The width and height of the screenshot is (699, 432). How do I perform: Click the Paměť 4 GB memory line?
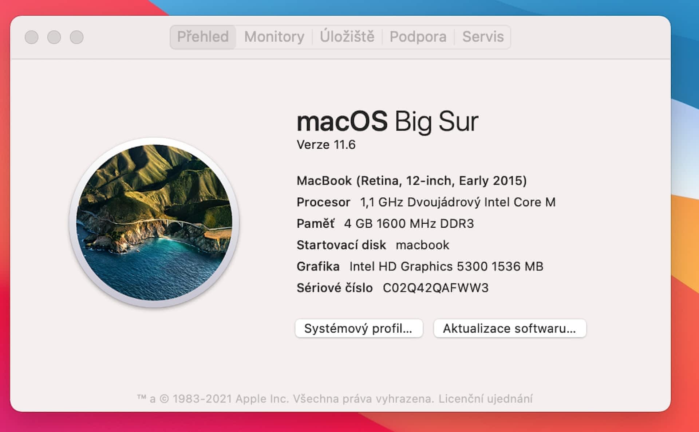[385, 224]
